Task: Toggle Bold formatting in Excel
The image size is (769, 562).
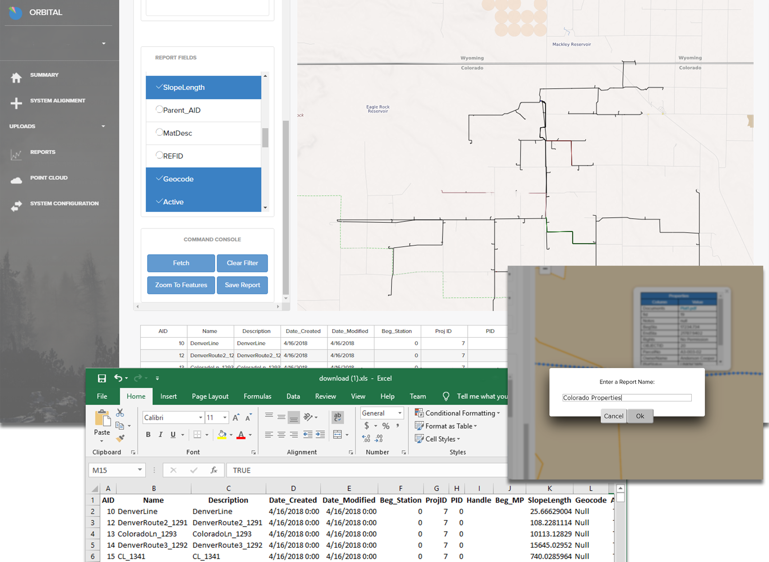Action: 148,435
